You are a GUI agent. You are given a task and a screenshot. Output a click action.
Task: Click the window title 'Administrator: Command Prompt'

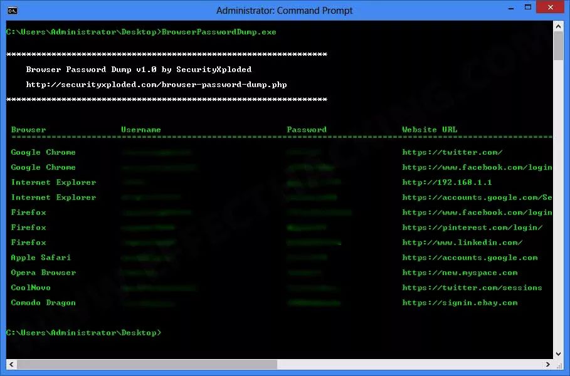tap(284, 11)
